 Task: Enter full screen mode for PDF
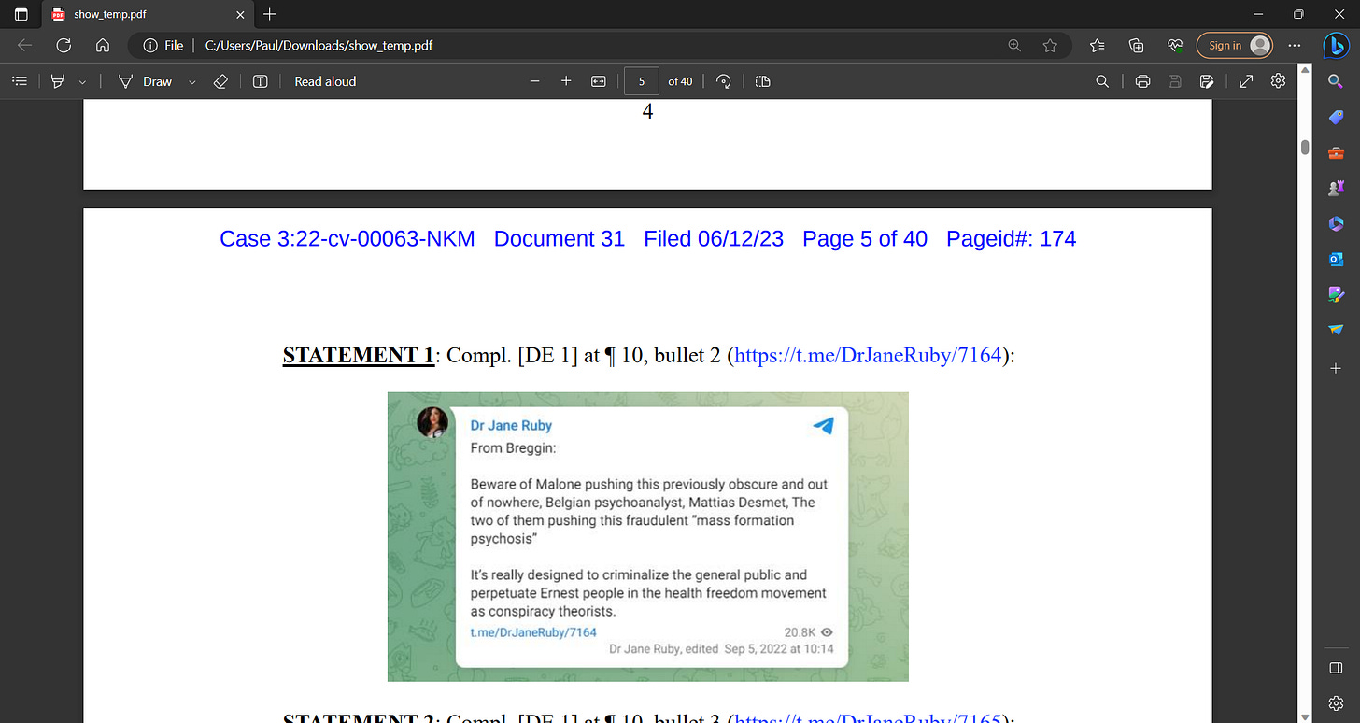[1246, 81]
